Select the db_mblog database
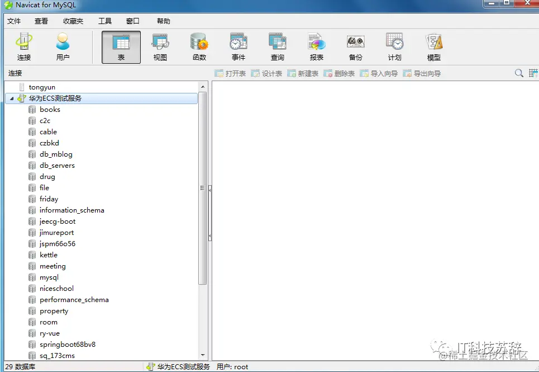Viewport: 539px width, 372px height. pos(56,154)
